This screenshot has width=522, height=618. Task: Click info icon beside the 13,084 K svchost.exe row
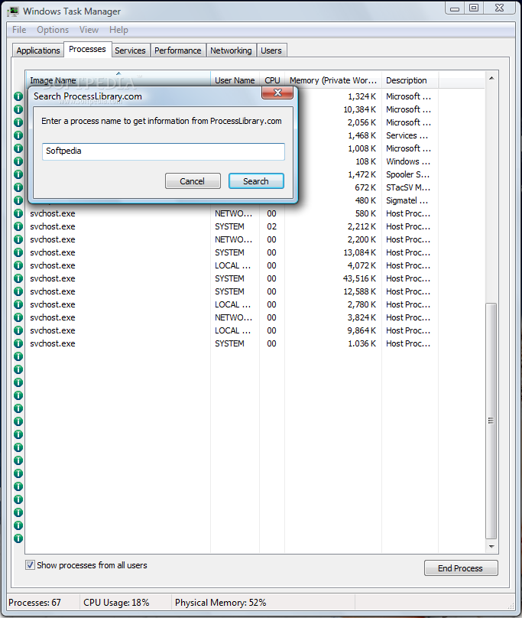18,252
